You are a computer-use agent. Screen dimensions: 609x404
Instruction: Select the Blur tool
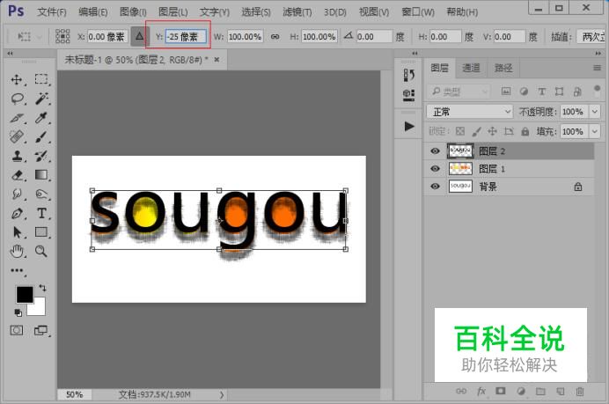[17, 194]
